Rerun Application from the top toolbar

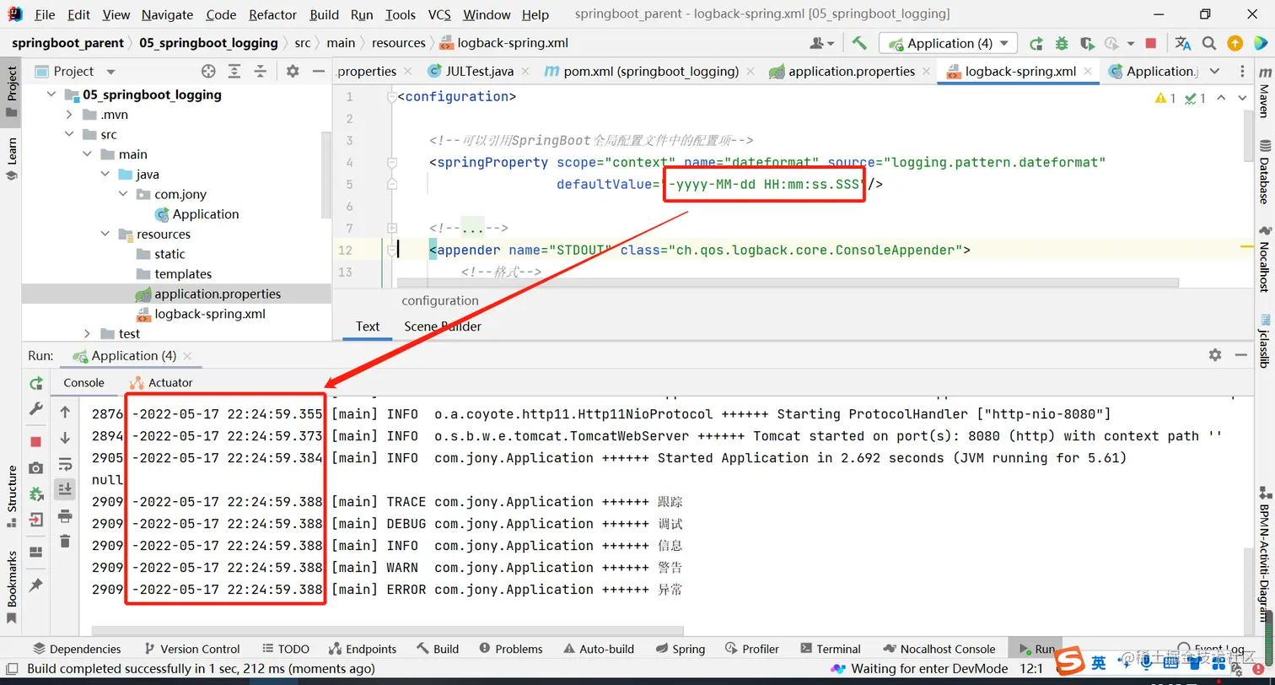coord(1036,43)
